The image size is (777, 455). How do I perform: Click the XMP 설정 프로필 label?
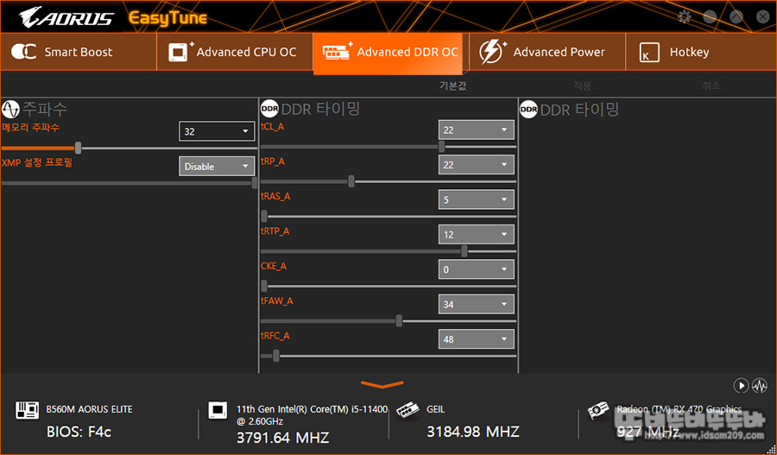pos(37,162)
